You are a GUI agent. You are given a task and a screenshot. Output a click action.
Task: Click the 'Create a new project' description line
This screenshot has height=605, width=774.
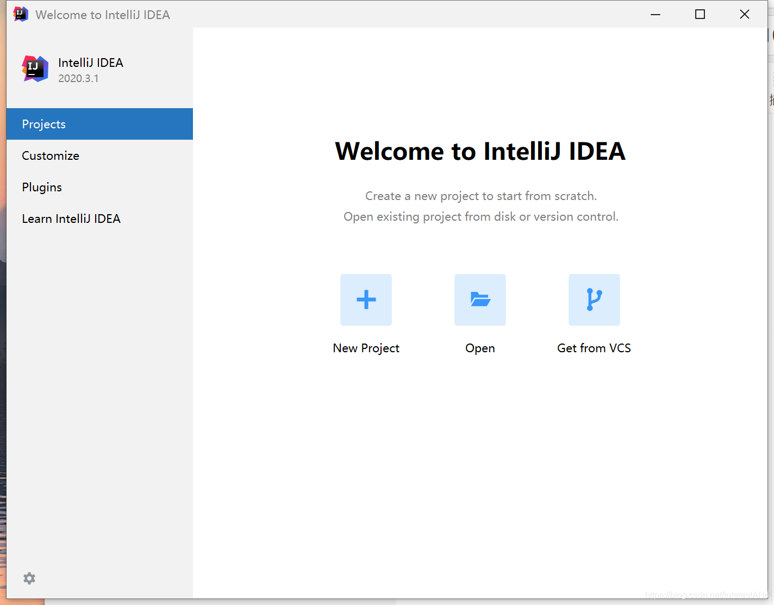pos(481,196)
